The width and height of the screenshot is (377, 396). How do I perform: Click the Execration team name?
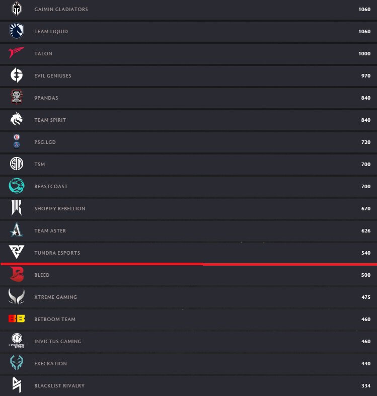coord(50,363)
